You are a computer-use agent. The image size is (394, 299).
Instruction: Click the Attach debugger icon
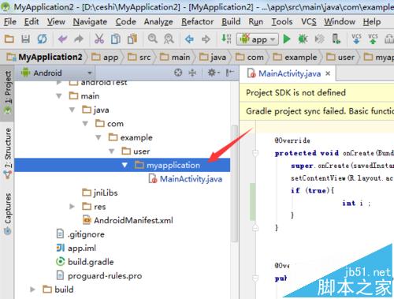point(319,39)
